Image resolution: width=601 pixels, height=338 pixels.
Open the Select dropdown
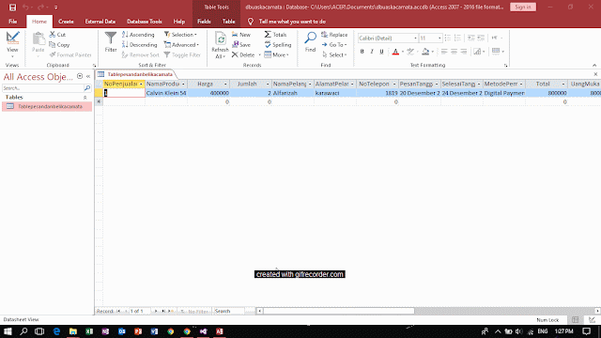334,54
